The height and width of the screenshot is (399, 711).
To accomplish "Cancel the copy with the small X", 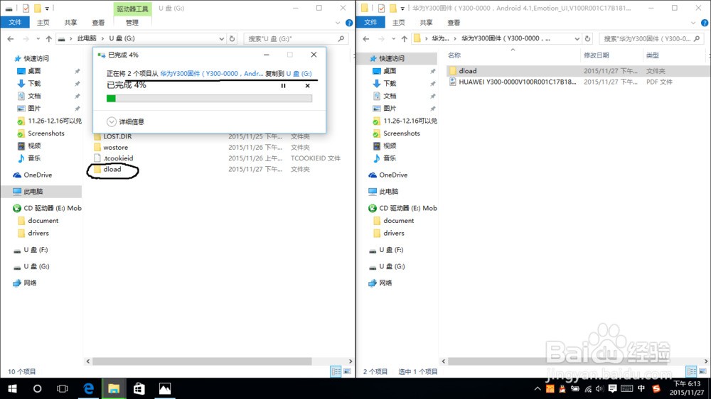I will coord(307,86).
